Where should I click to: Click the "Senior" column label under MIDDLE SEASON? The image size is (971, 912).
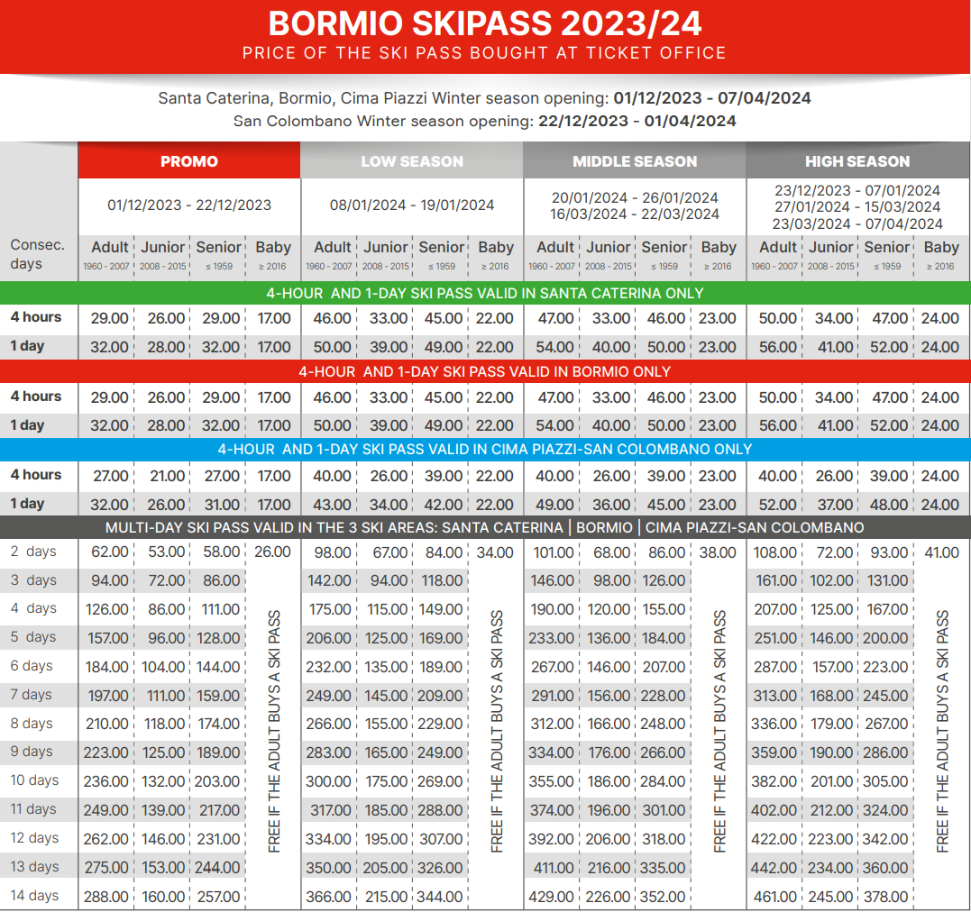coord(664,247)
